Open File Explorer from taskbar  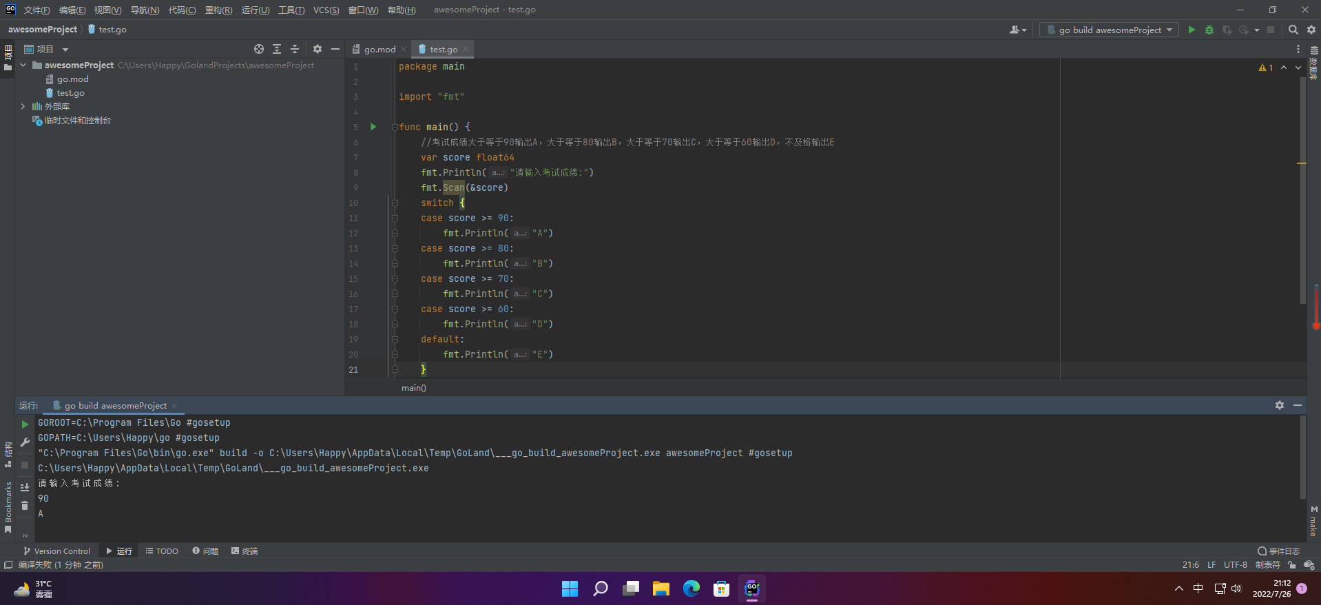click(x=661, y=588)
